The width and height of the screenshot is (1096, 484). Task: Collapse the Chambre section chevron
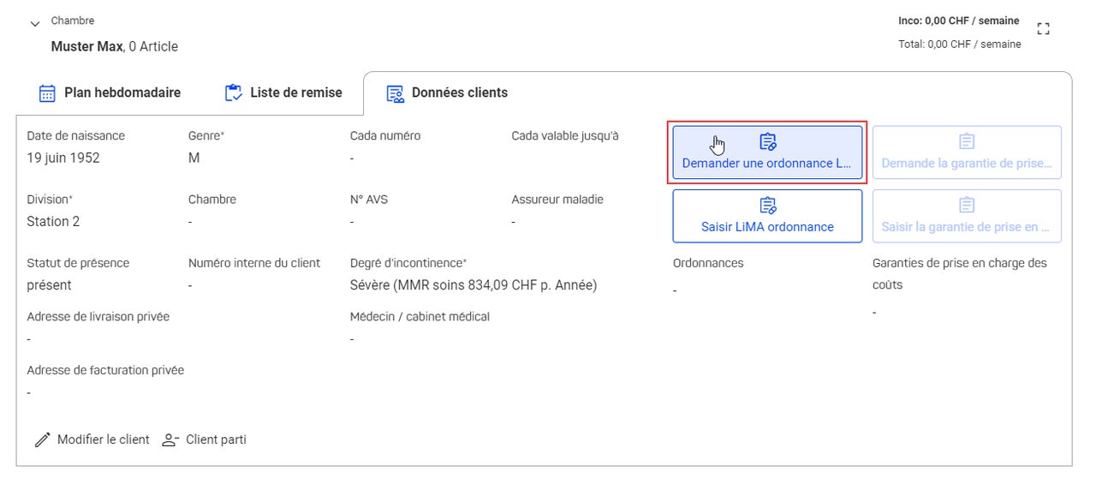click(x=34, y=24)
